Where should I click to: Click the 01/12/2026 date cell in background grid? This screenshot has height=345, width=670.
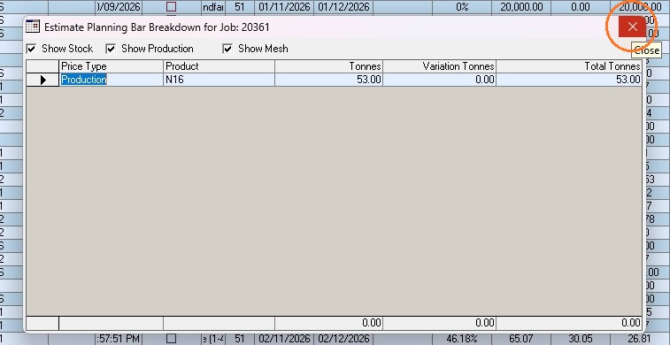[x=343, y=7]
